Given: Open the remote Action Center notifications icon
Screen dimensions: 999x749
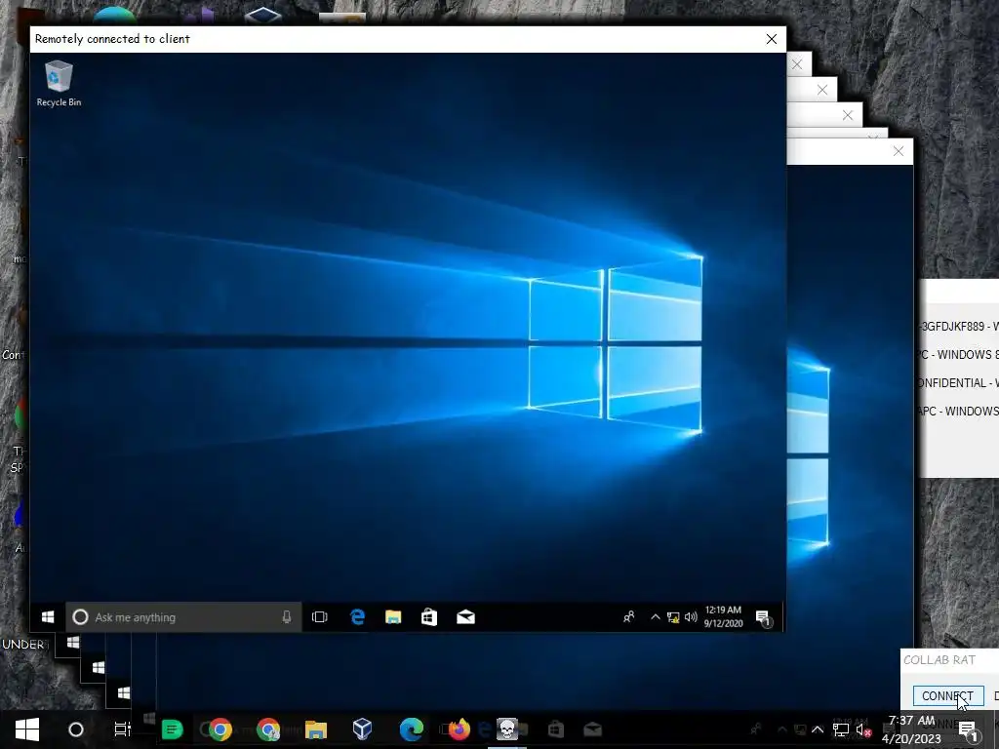Looking at the screenshot, I should (x=763, y=617).
